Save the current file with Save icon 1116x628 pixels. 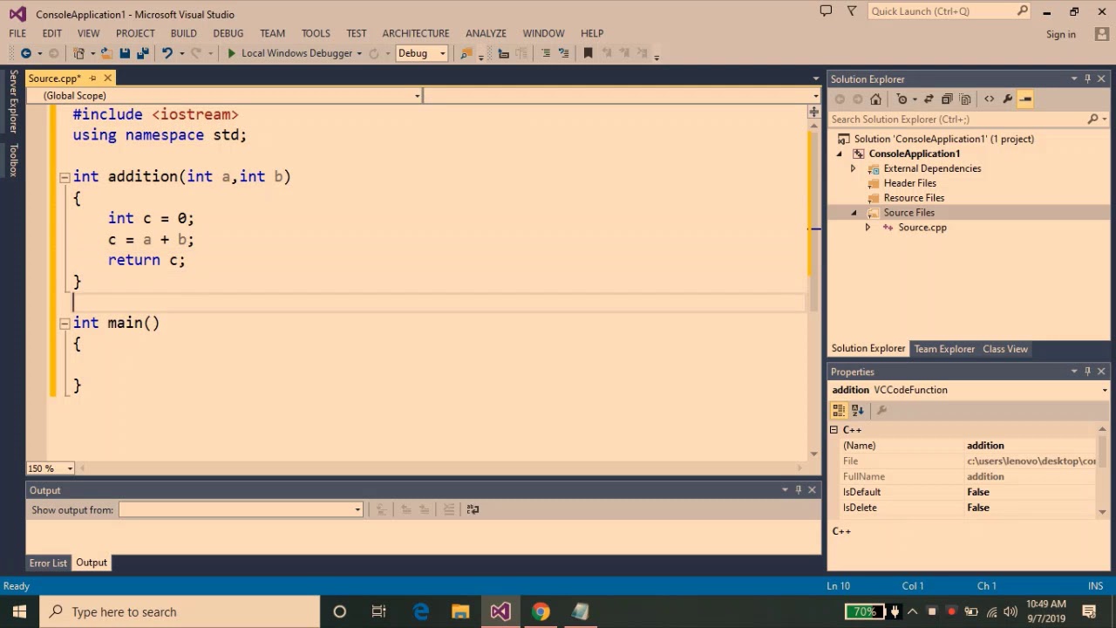tap(125, 53)
